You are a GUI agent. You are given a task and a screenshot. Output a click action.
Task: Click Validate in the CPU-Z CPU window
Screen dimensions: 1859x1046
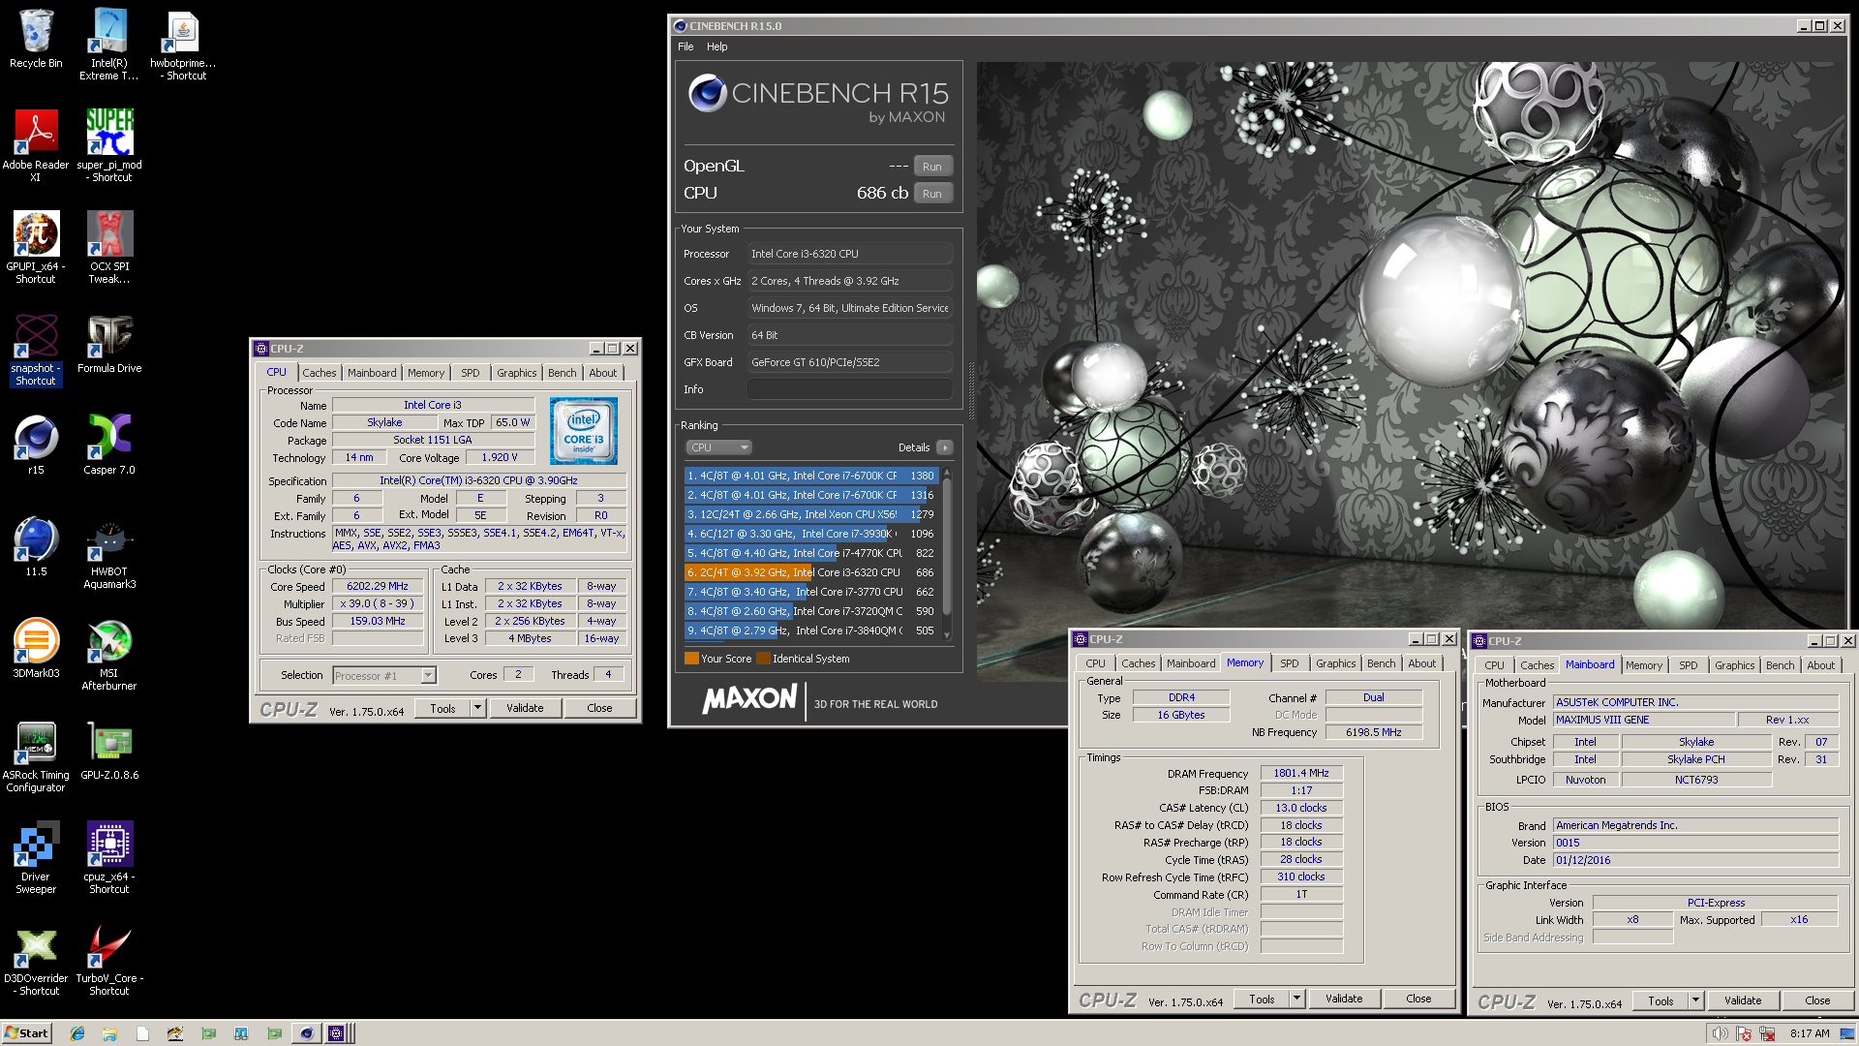tap(525, 708)
